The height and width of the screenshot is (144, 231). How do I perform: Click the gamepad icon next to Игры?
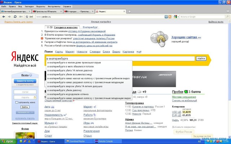92,123
